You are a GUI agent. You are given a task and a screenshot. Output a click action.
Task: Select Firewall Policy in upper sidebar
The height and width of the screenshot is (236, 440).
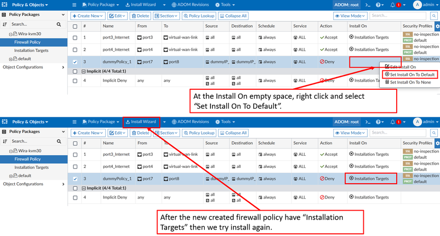coord(34,42)
